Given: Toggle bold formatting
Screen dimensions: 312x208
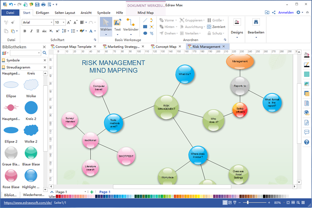Looking at the screenshot, I should tap(25, 31).
